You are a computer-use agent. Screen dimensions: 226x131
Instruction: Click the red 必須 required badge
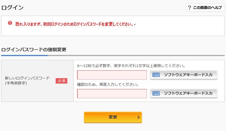[61, 81]
